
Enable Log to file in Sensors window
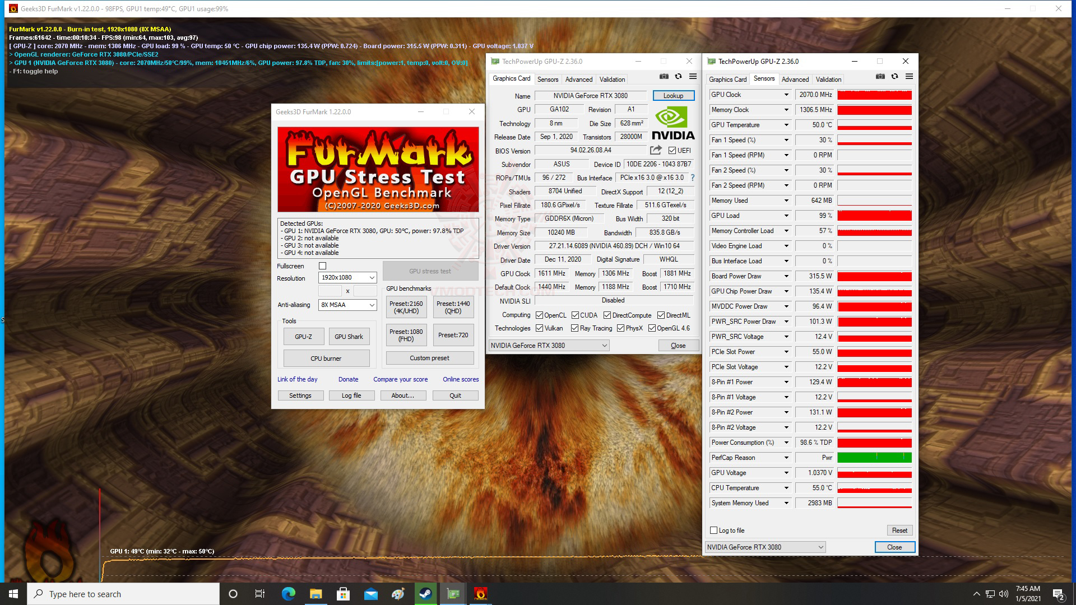tap(713, 530)
